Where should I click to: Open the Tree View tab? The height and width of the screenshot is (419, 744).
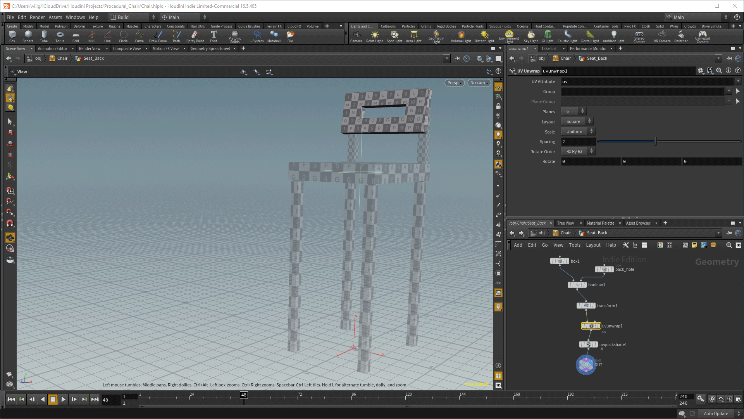[565, 223]
